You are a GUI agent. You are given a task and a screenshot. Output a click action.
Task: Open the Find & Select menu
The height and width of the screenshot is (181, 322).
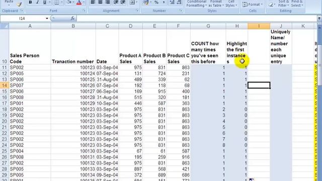point(297,4)
